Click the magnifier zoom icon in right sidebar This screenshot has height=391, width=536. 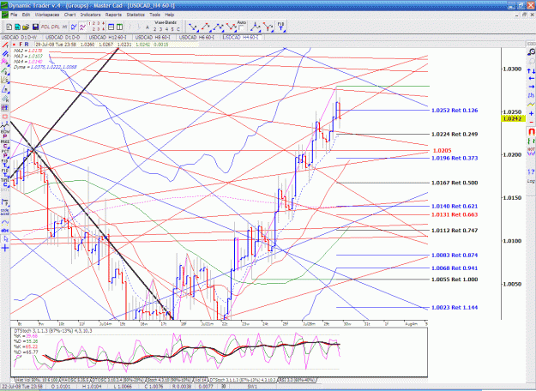click(x=531, y=52)
